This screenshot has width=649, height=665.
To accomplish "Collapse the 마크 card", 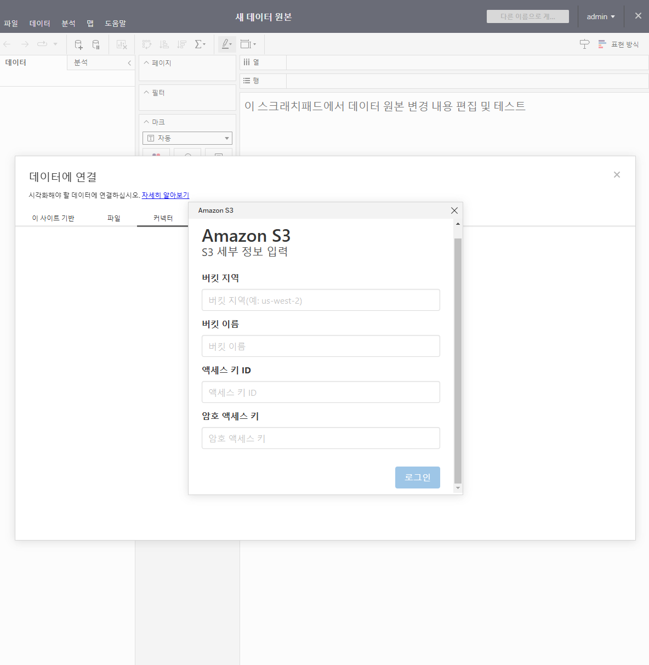I will [x=146, y=122].
